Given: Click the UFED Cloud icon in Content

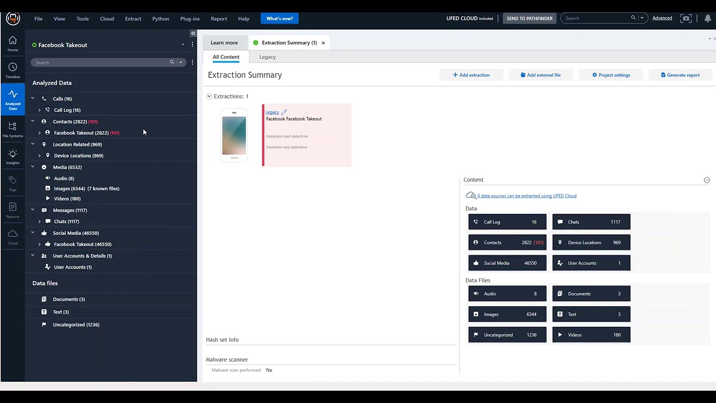Looking at the screenshot, I should (x=471, y=195).
